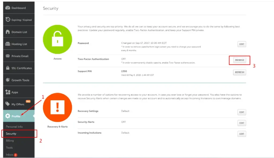This screenshot has width=274, height=158.
Task: Open the Dashboard menu item
Action: pos(19,8)
